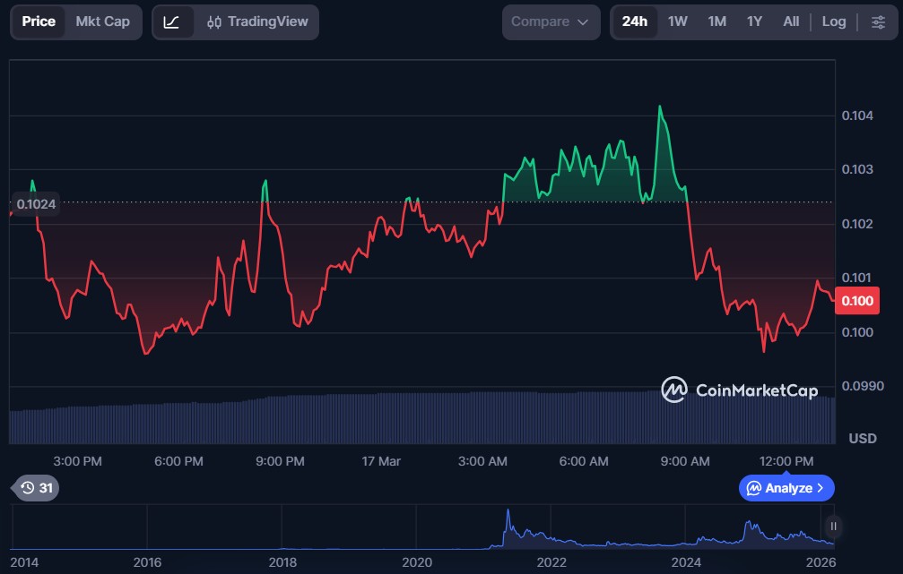Display the All time range
903x574 pixels.
point(791,21)
